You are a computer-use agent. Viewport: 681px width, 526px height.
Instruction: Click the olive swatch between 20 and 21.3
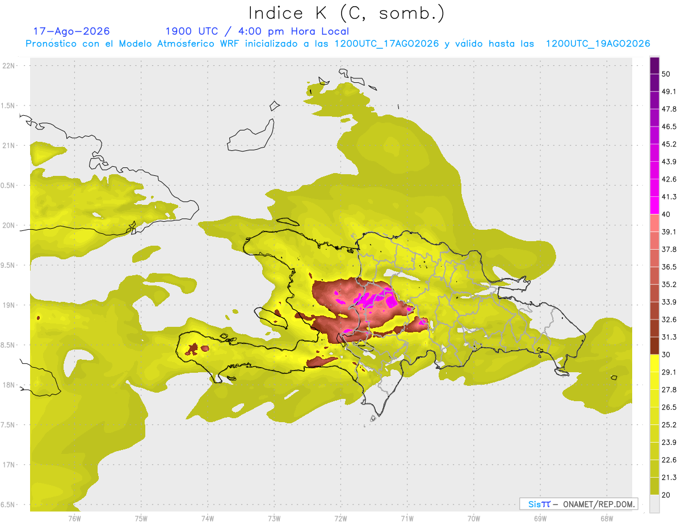click(654, 486)
